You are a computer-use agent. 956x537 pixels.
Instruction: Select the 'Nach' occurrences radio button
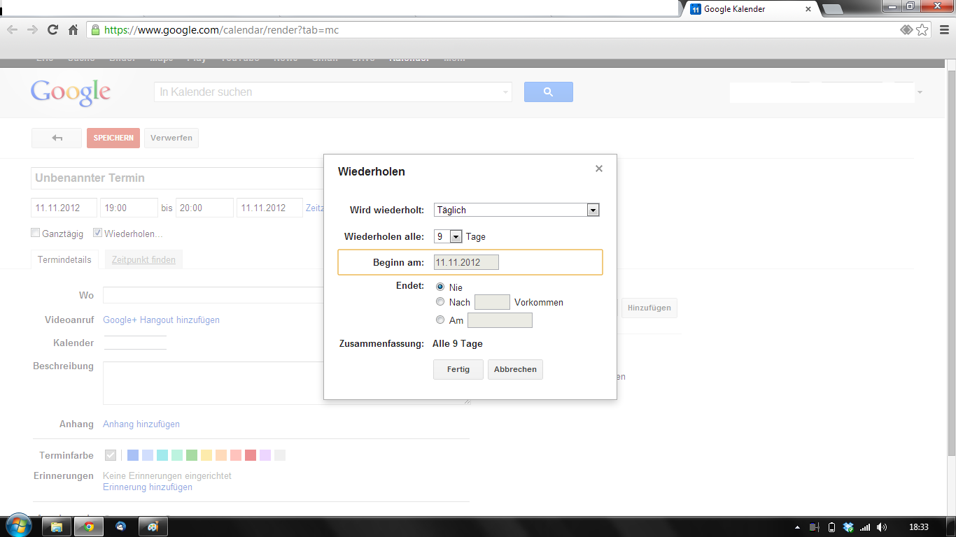(x=440, y=302)
